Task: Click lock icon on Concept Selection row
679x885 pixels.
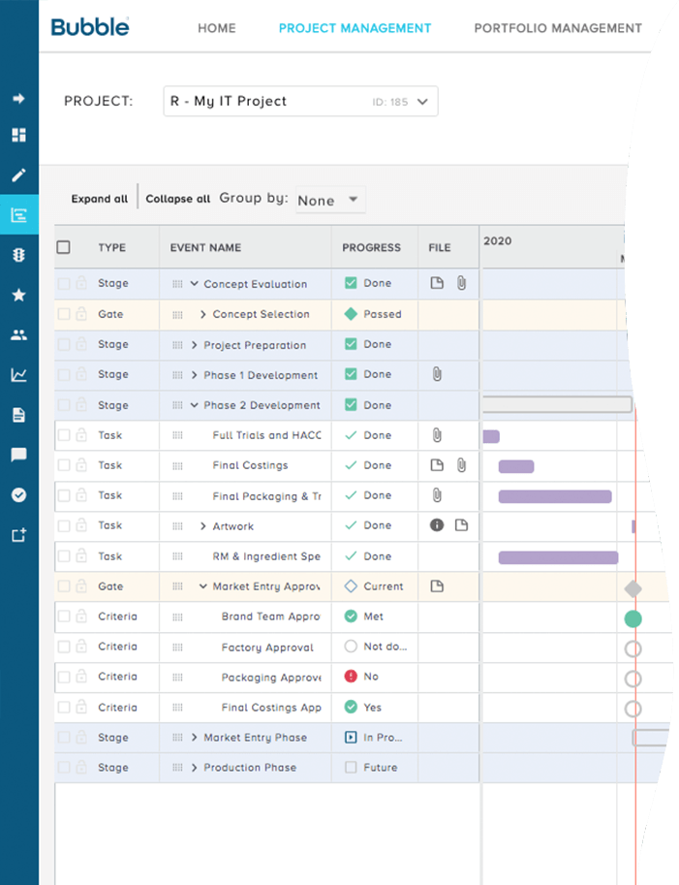Action: [81, 314]
